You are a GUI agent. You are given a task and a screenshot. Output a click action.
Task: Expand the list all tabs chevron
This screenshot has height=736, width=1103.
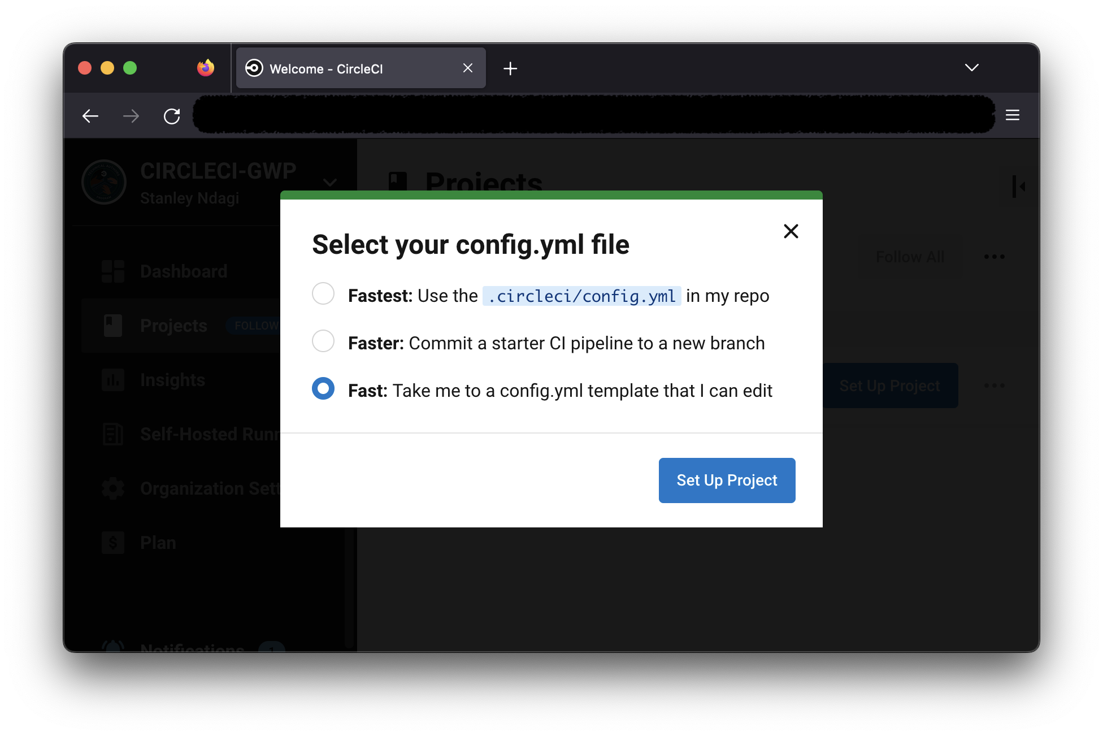[x=972, y=68]
